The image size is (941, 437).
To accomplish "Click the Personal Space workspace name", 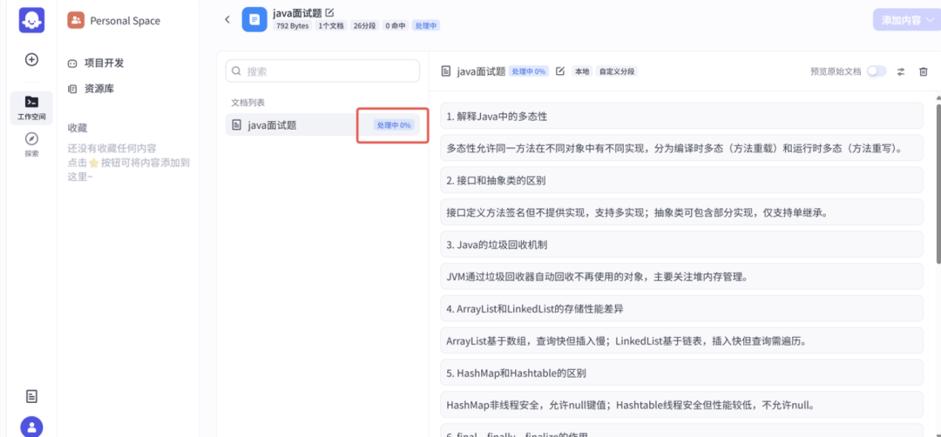I will pos(125,20).
